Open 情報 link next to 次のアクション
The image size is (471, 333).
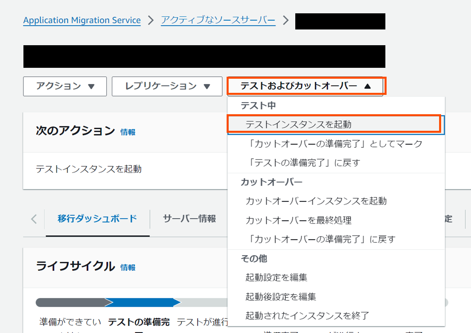(x=128, y=132)
